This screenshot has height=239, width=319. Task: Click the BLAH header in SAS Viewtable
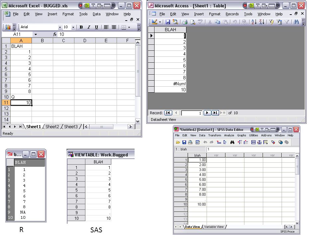coord(98,162)
